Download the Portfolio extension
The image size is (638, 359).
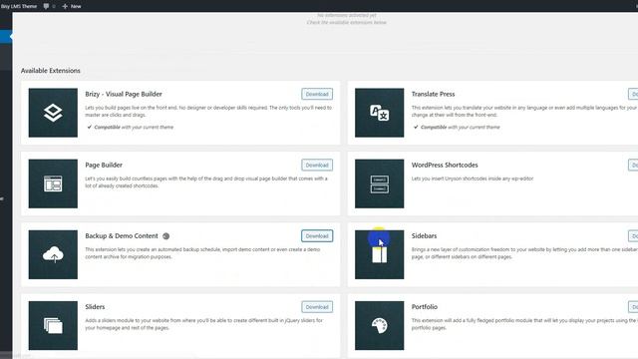click(x=633, y=307)
